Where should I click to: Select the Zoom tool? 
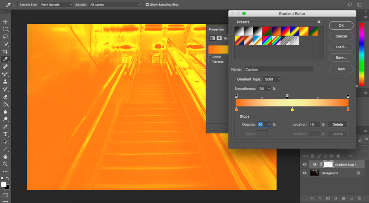click(x=5, y=164)
